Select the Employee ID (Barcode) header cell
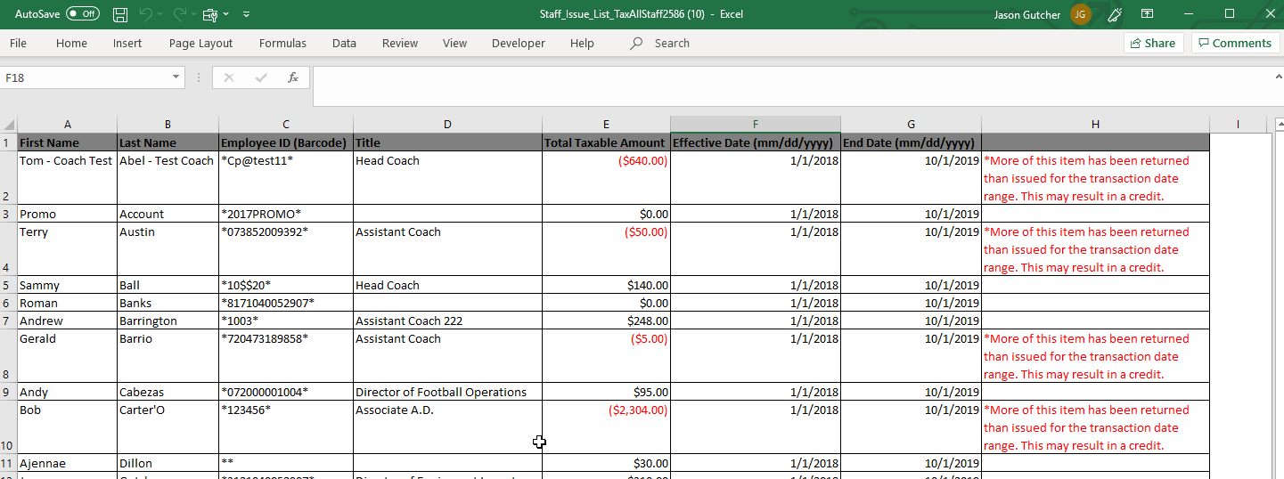This screenshot has height=479, width=1284. [286, 142]
